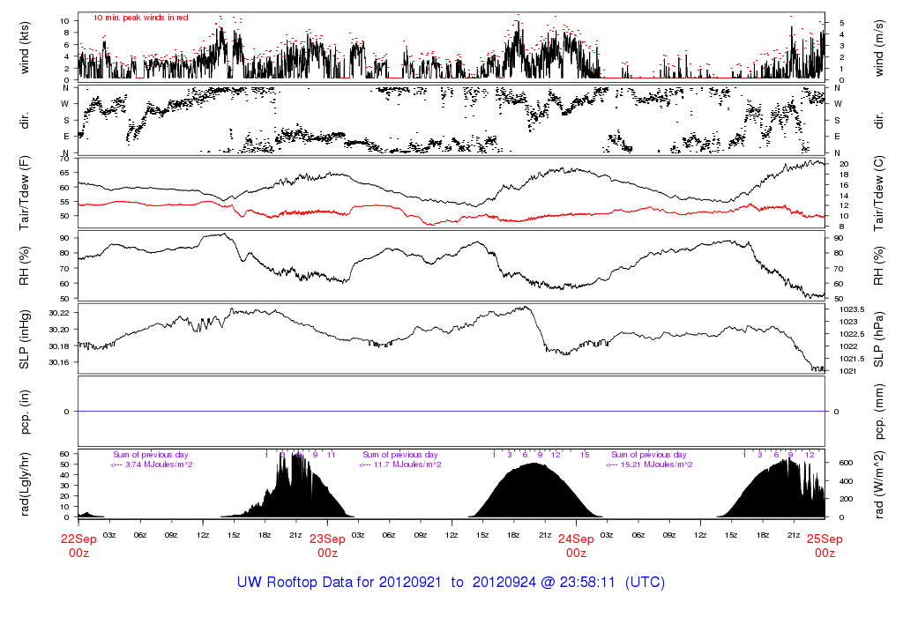Click the "rad (W/m^2)" axis label
This screenshot has height=617, width=903.
click(879, 484)
